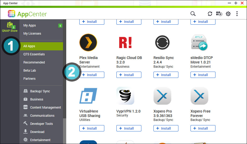Filter by Content Management label
Screen dimensions: 247x144
tap(45, 108)
